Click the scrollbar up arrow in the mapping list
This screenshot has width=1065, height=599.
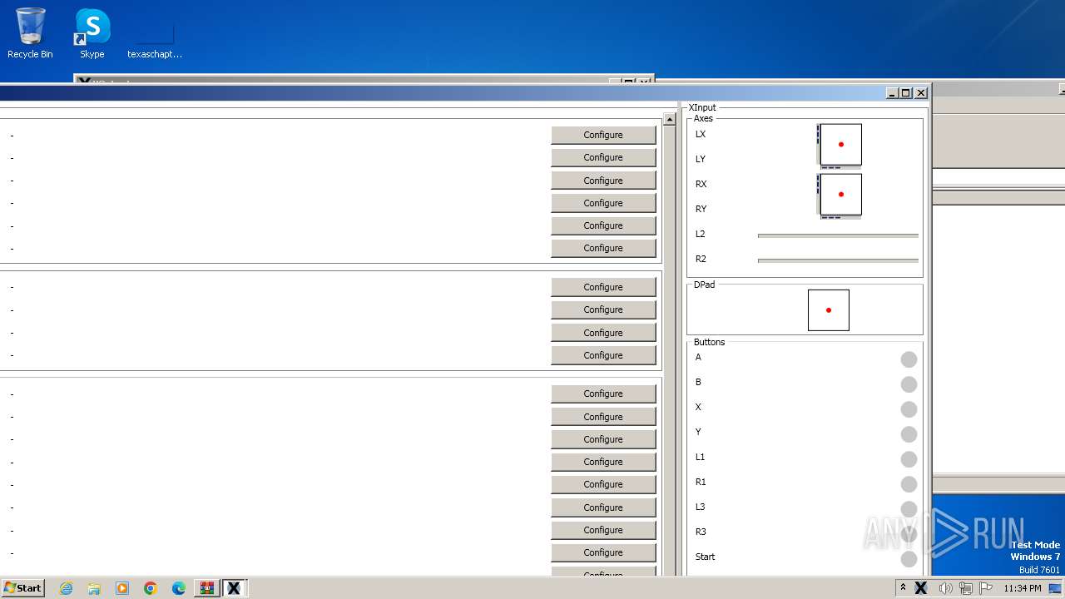click(670, 120)
